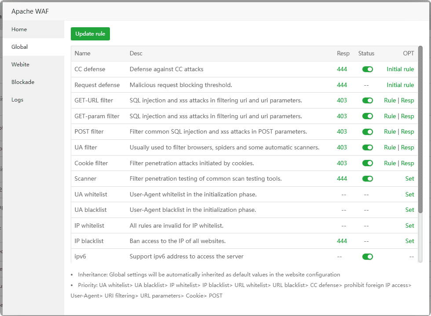Disable the GET-URL filter switch
Viewport: 431px width, 316px height.
coord(367,101)
